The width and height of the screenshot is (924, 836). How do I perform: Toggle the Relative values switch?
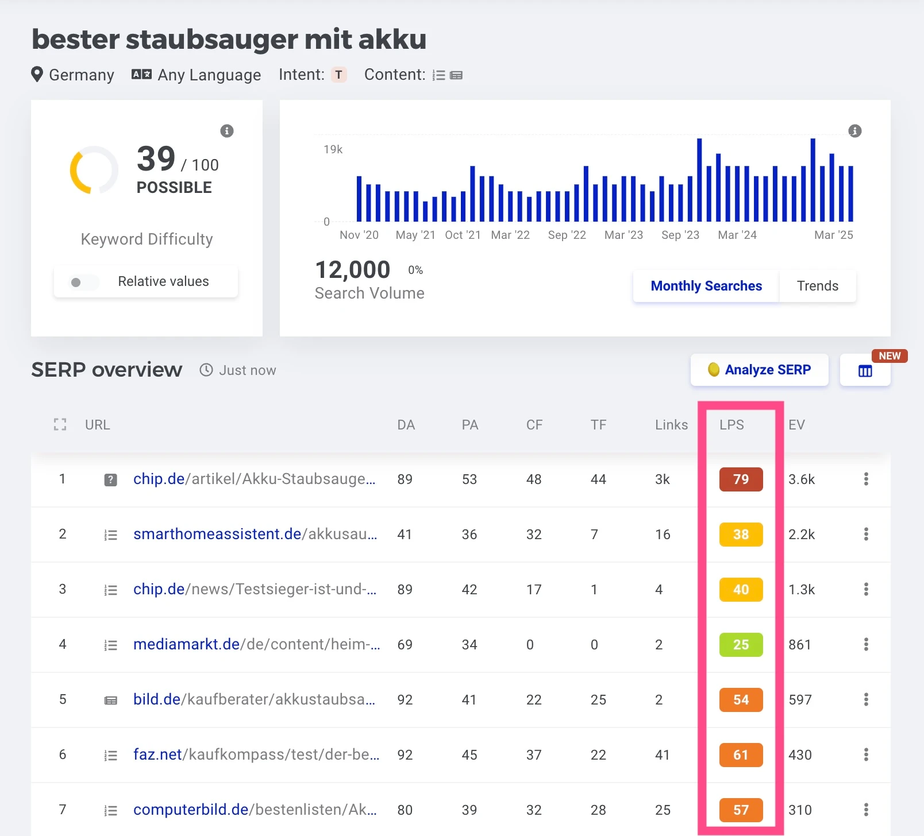point(81,282)
